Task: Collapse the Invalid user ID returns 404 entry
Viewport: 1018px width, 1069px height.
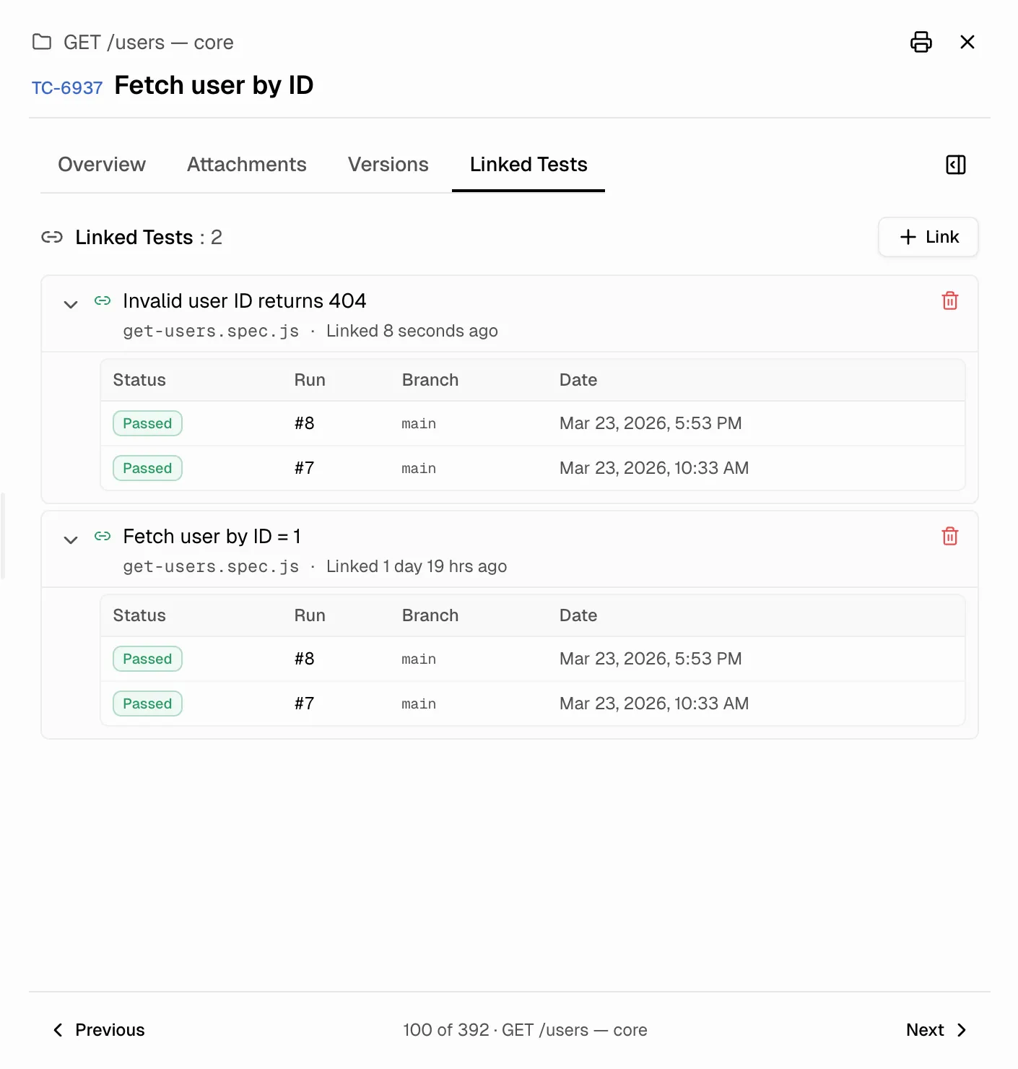Action: [x=70, y=303]
